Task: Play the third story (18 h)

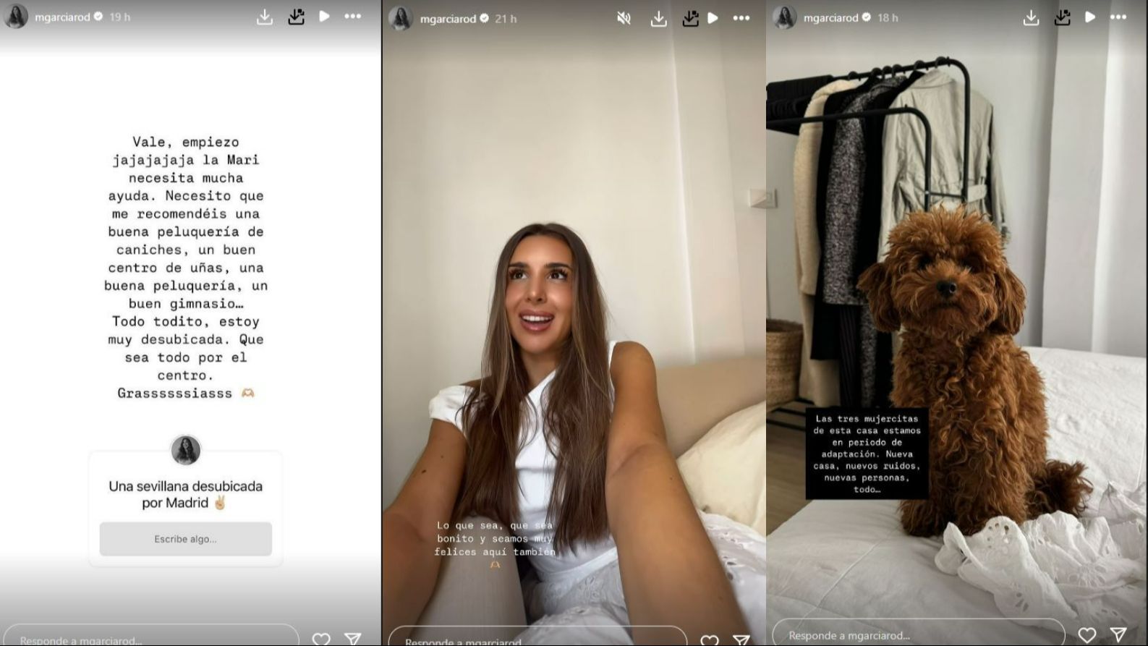Action: 1090,17
